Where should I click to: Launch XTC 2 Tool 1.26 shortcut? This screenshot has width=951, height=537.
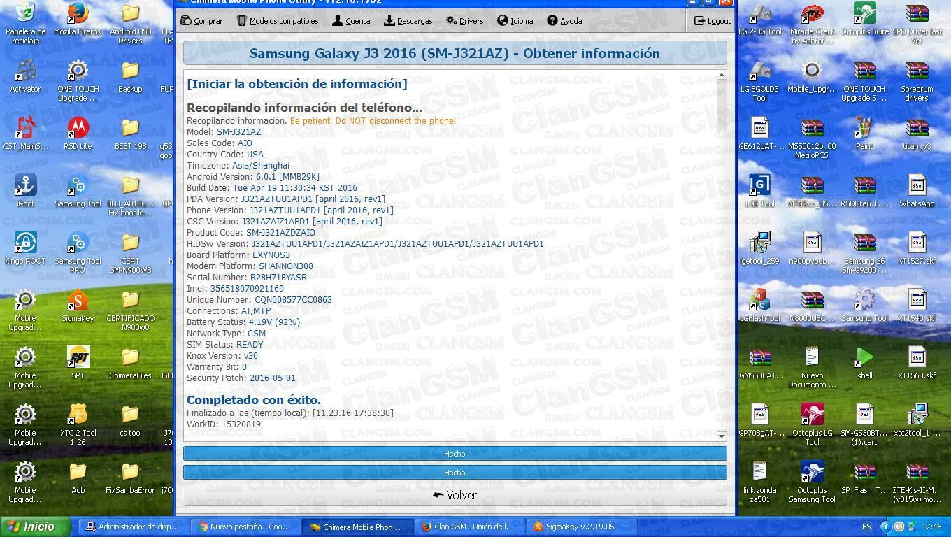[78, 424]
